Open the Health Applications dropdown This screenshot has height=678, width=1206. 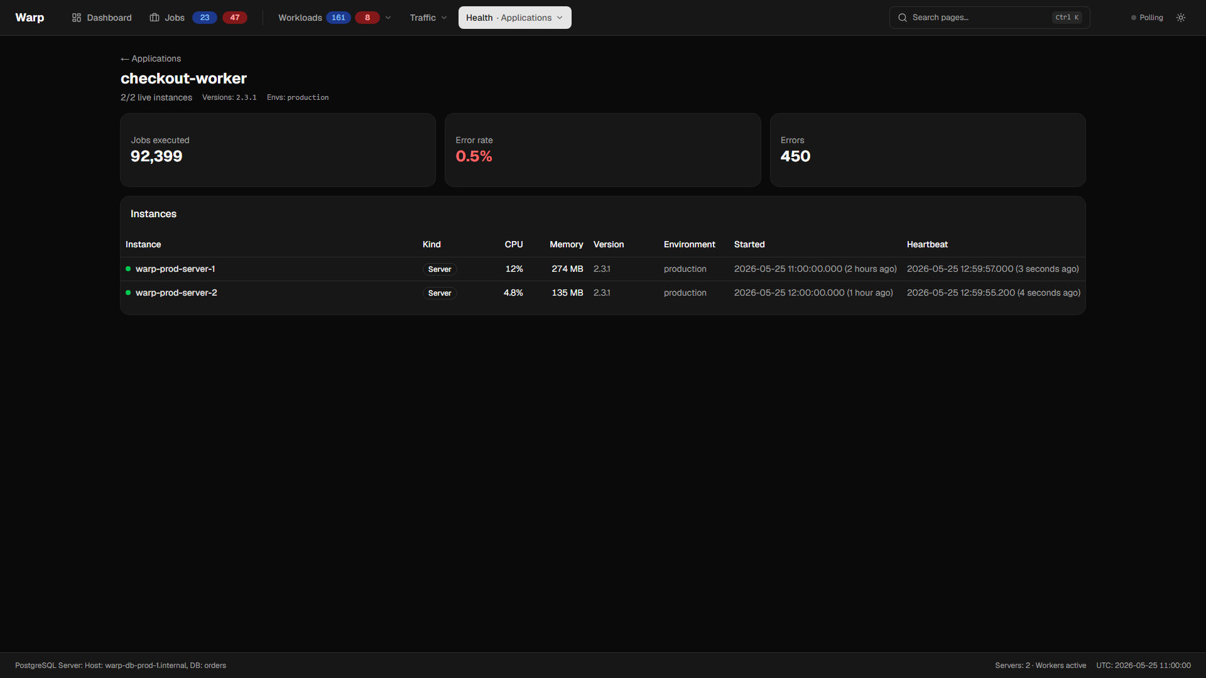515,18
